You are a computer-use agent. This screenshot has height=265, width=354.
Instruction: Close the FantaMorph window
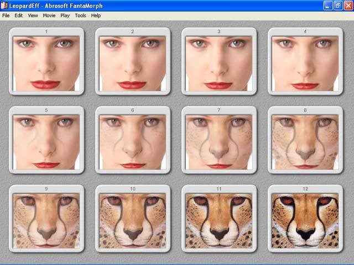tap(348, 6)
